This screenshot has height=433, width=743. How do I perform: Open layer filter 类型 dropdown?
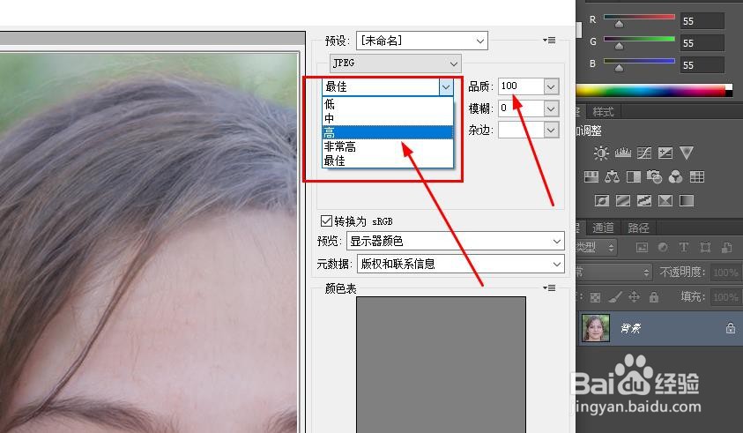pos(597,247)
